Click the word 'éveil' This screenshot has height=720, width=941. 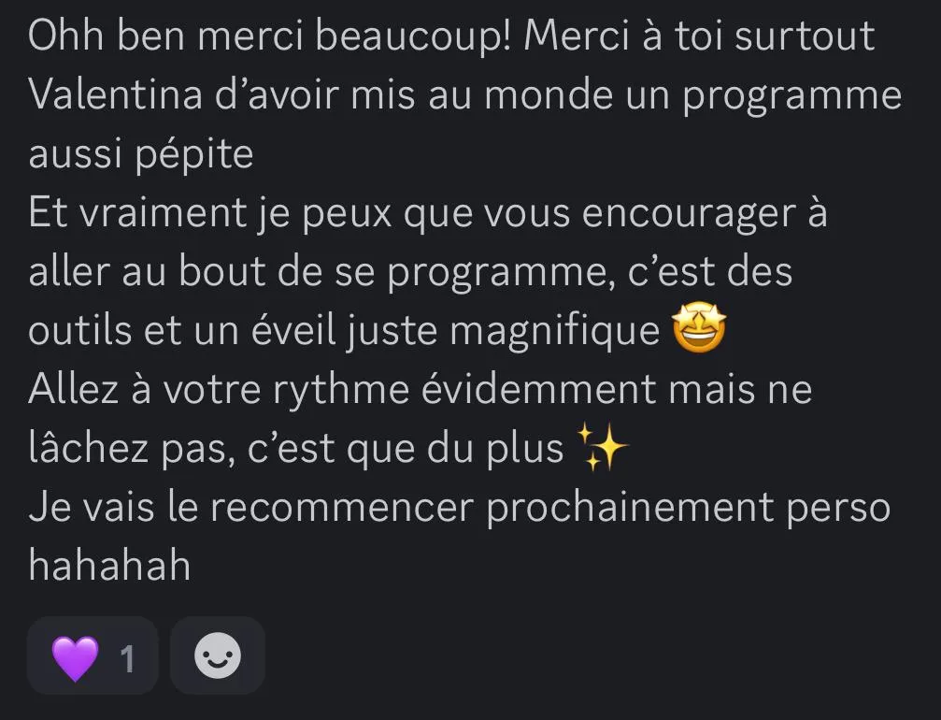(x=292, y=330)
